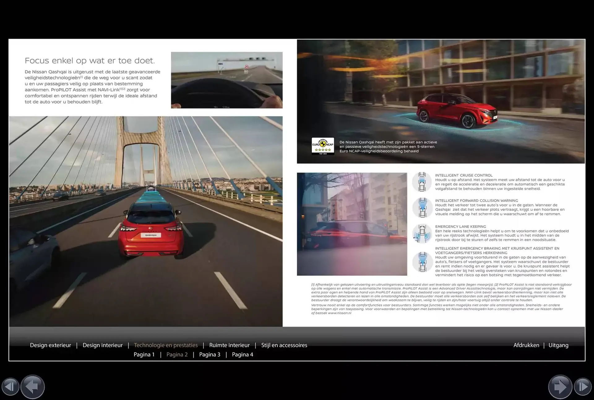Viewport: 594px width, 400px height.
Task: Switch to Pagina 1
Action: 144,355
